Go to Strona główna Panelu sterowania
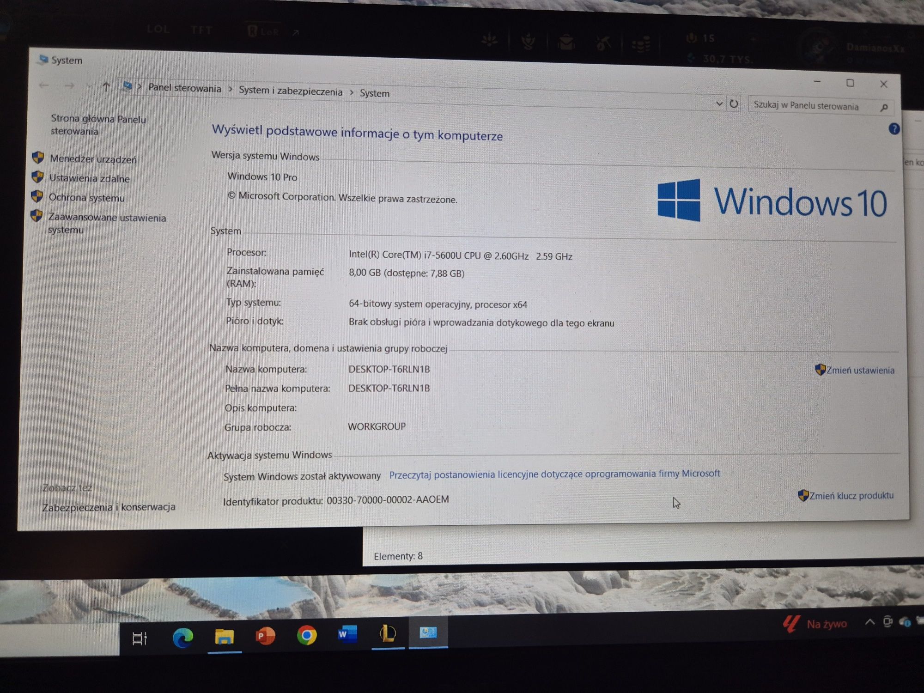924x693 pixels. point(98,125)
